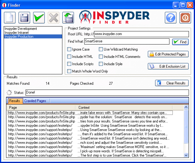Select result row 'The first step is to use SmartSense'
The width and height of the screenshot is (195, 163).
(90, 155)
